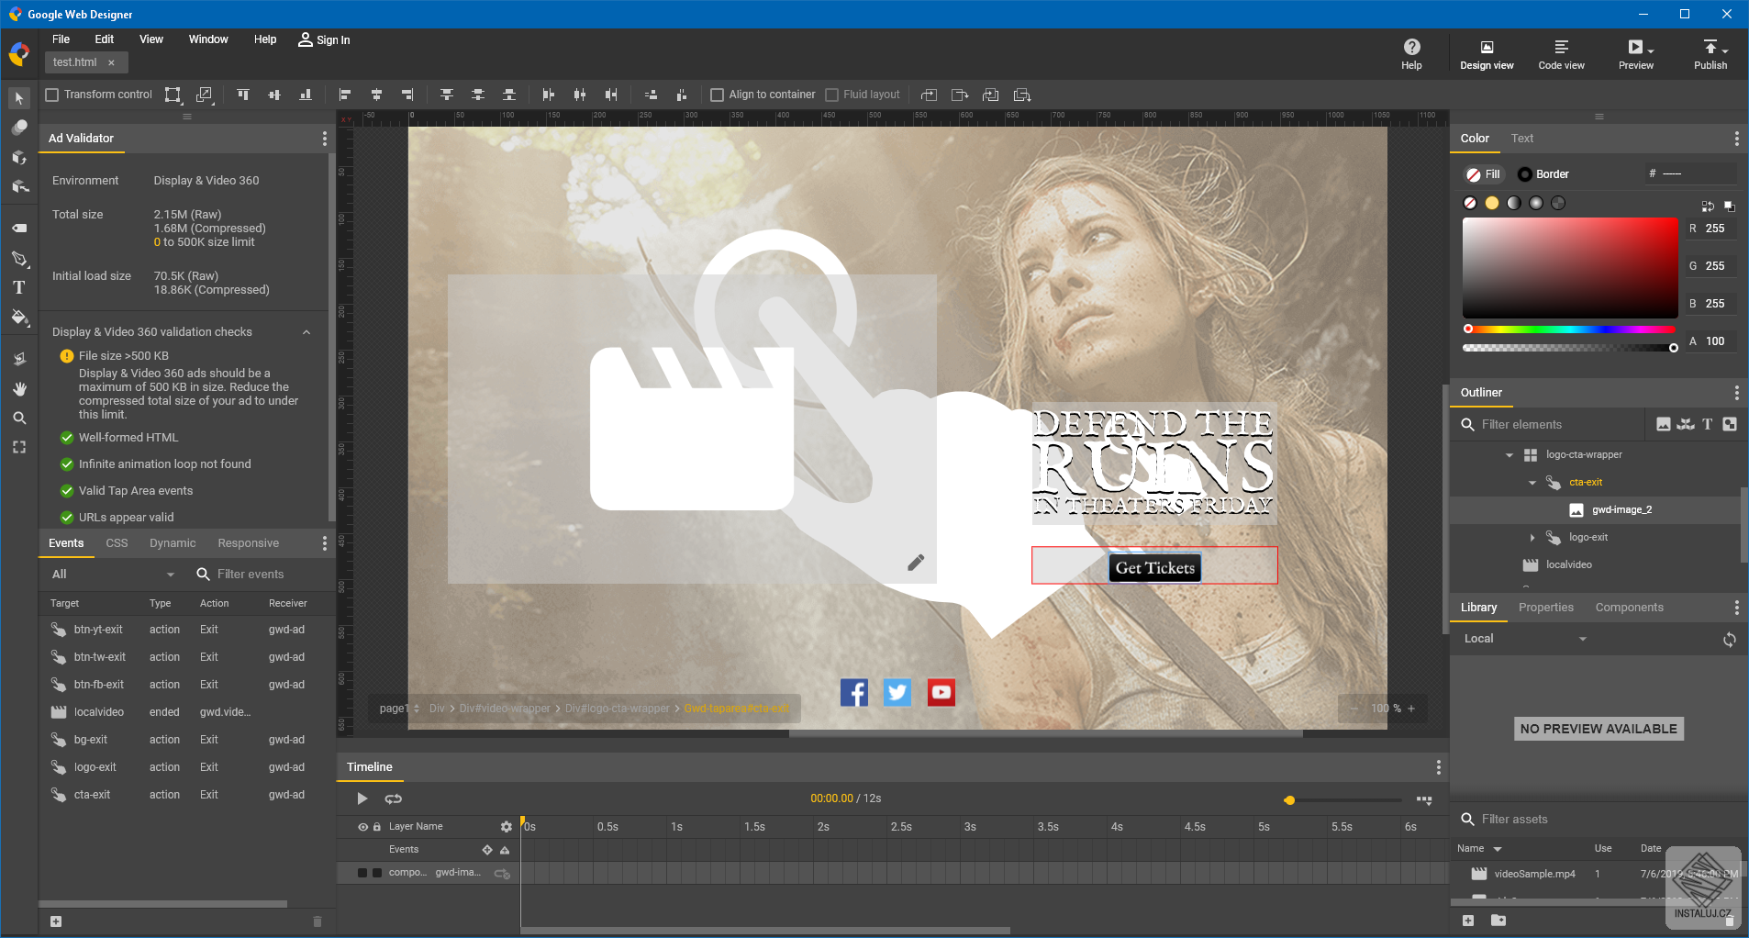Activate the 3D Object Rotate tool

(x=19, y=157)
